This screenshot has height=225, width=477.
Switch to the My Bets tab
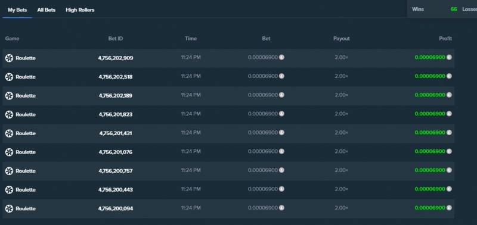[x=17, y=10]
